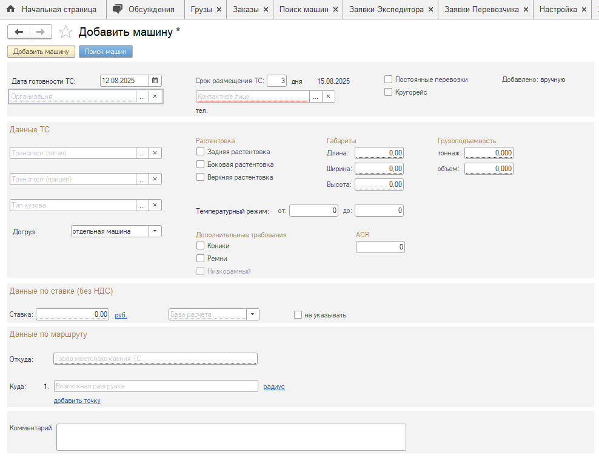Tick the 'не указывать' rate checkbox

[298, 315]
